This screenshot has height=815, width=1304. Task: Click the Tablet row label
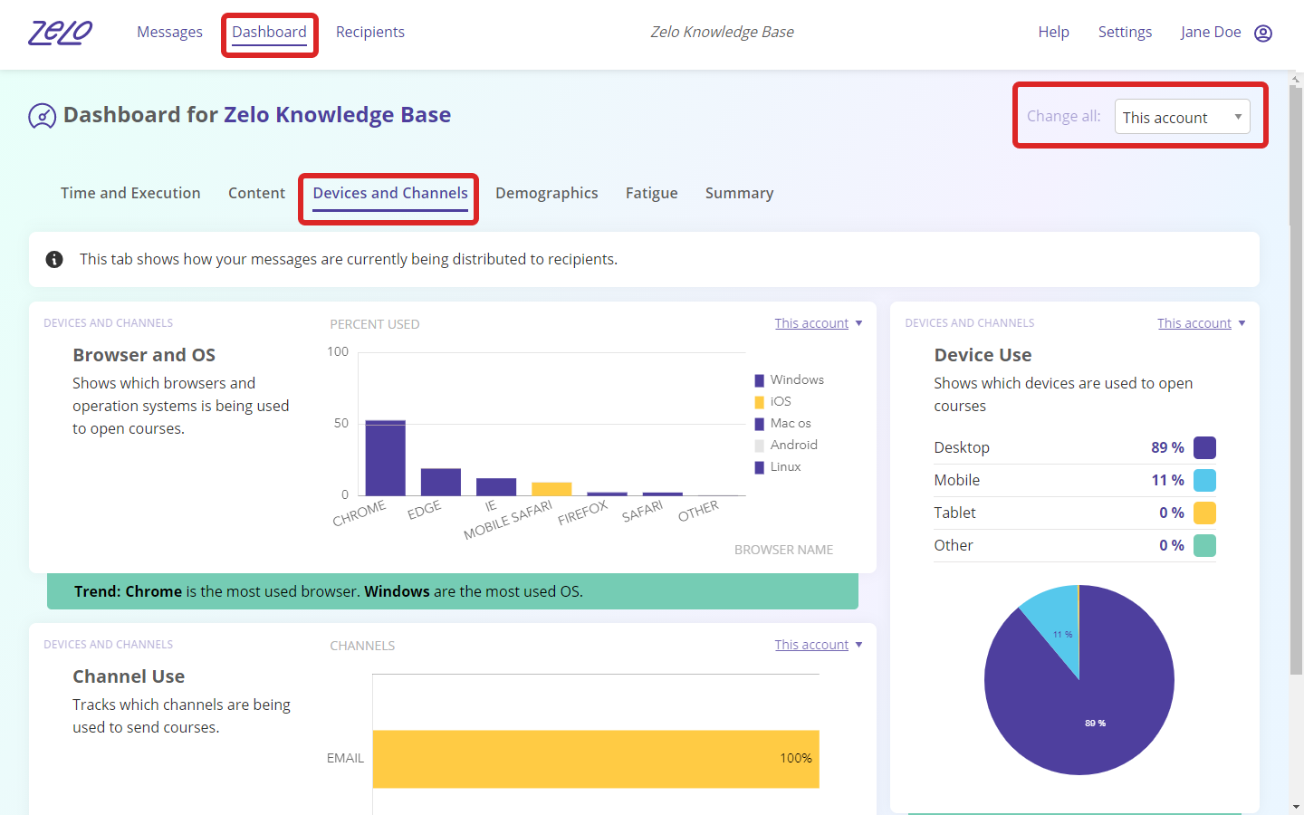pos(954,513)
